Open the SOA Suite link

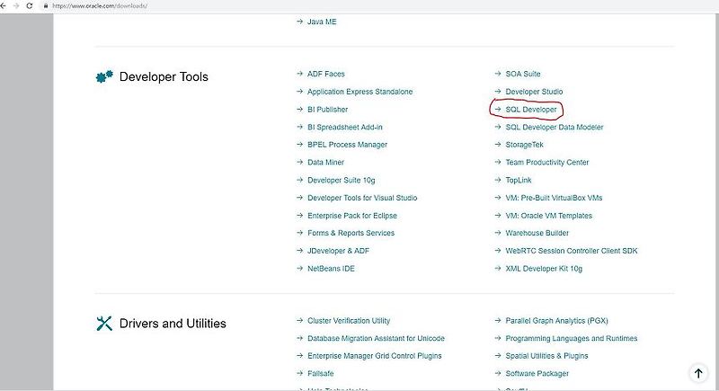(x=523, y=74)
